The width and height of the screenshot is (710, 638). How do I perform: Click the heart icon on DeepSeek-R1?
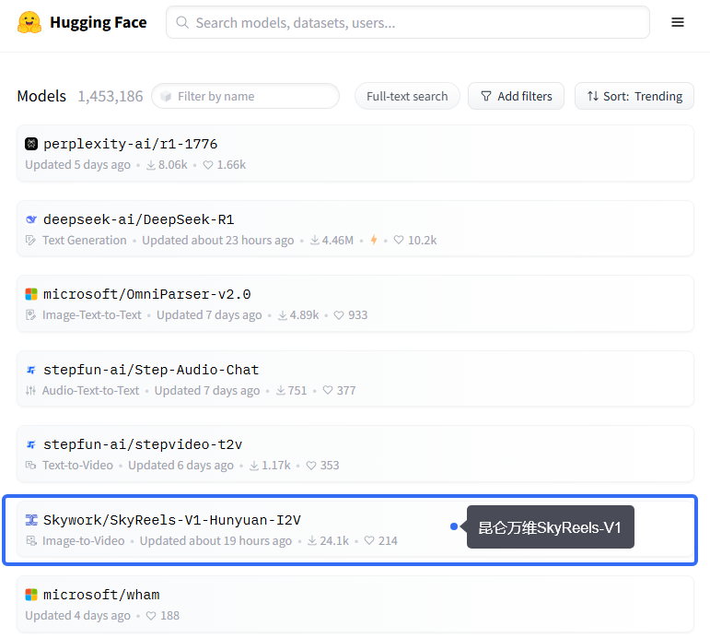click(399, 240)
